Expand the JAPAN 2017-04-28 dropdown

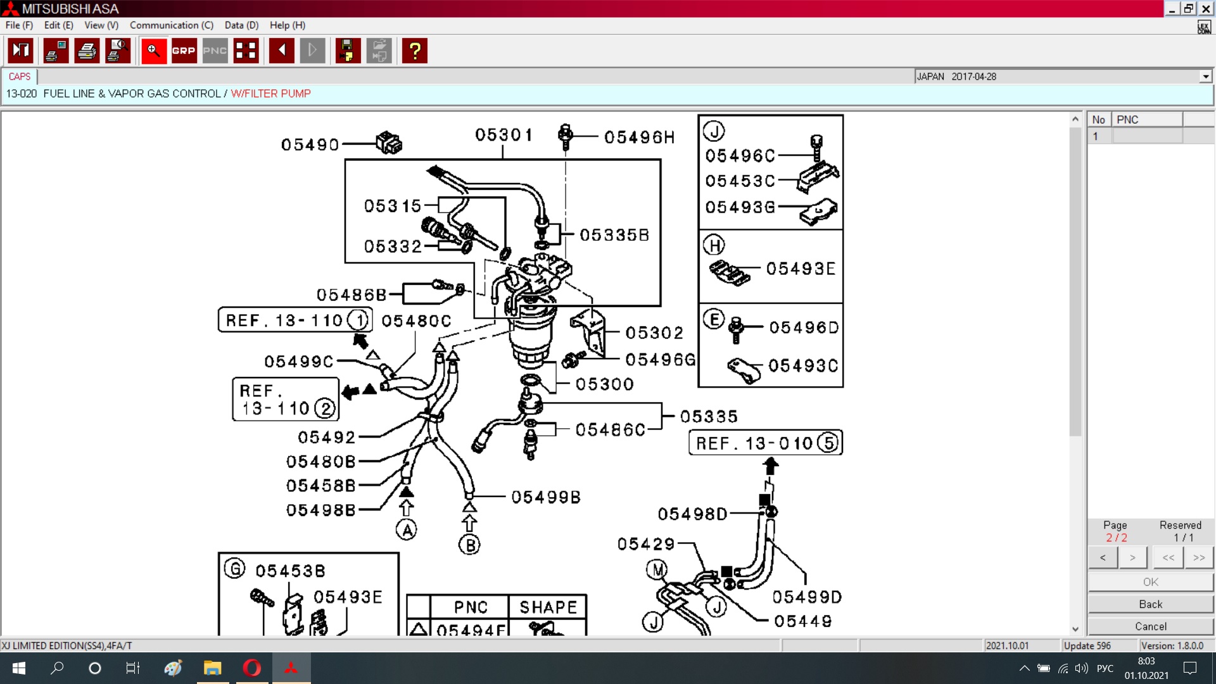(1205, 77)
